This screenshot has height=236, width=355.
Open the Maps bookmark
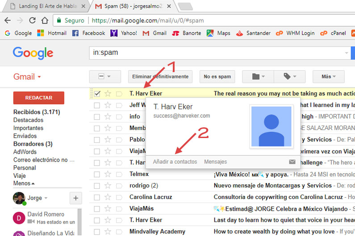pyautogui.click(x=218, y=33)
